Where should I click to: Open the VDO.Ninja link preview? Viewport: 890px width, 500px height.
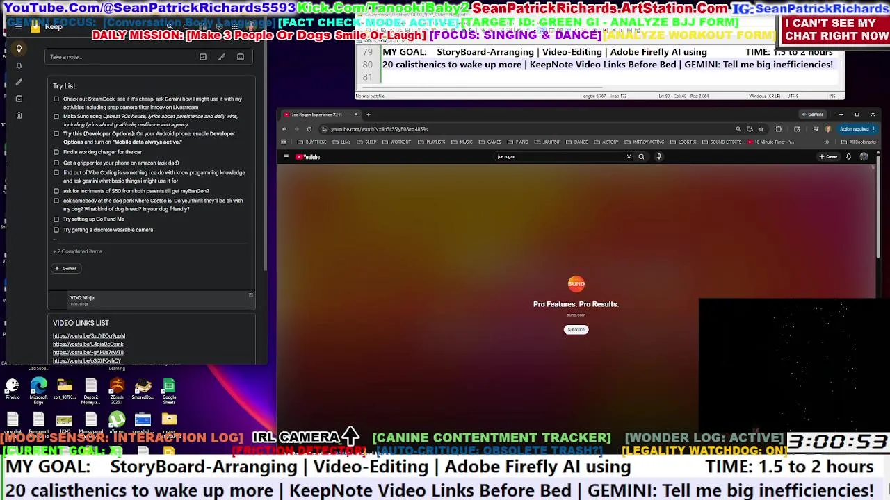tap(152, 300)
